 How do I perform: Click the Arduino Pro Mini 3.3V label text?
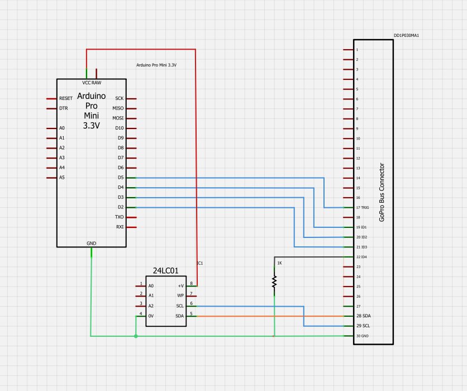click(x=156, y=65)
